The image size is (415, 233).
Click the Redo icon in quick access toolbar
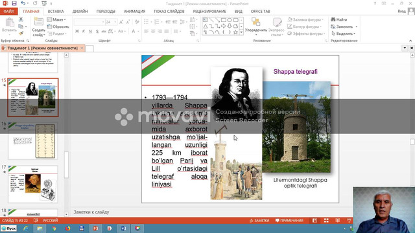pos(35,3)
